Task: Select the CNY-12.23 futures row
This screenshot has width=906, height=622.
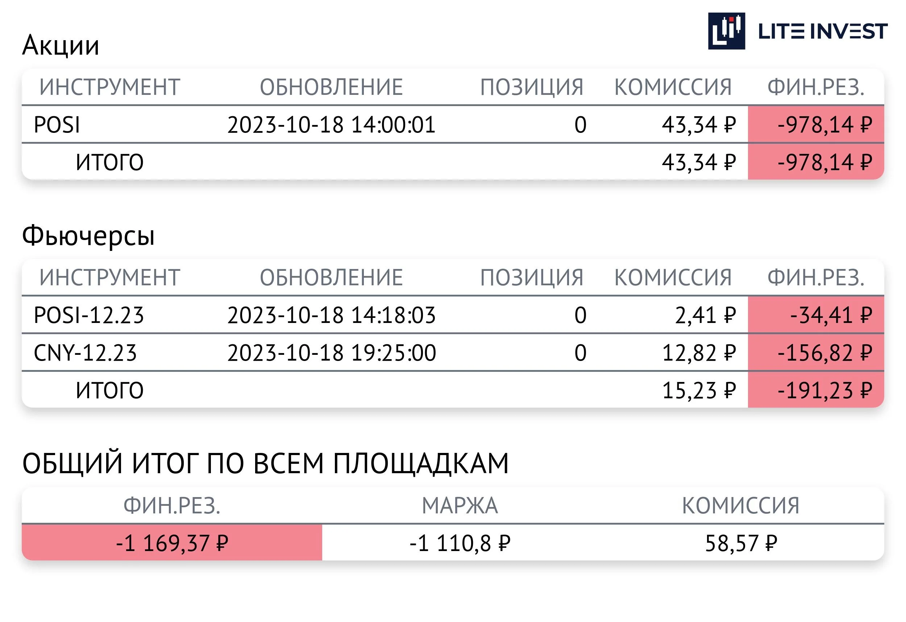Action: tap(453, 353)
